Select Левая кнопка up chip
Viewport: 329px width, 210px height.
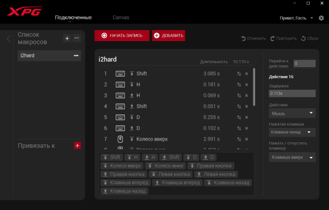click(216, 174)
